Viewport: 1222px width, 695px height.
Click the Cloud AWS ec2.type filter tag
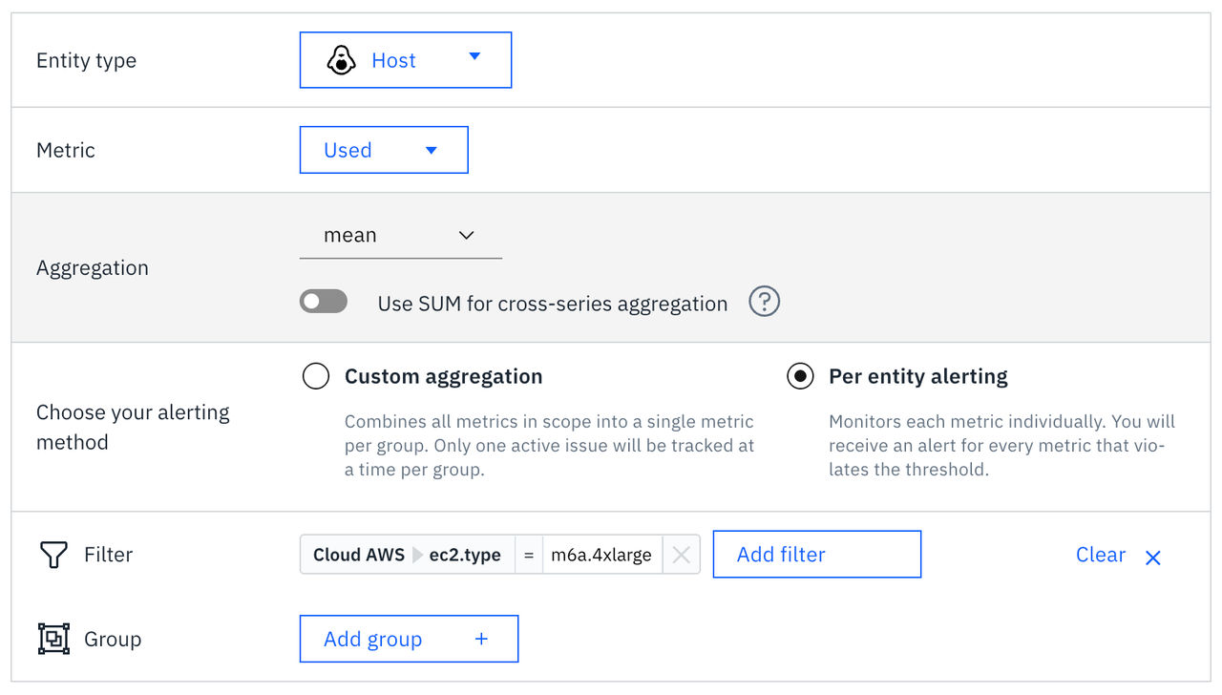point(408,555)
